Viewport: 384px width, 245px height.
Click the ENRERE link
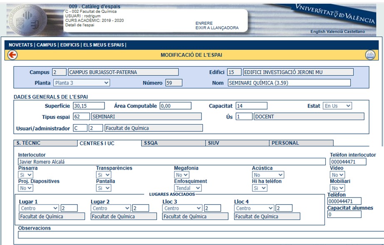[204, 23]
